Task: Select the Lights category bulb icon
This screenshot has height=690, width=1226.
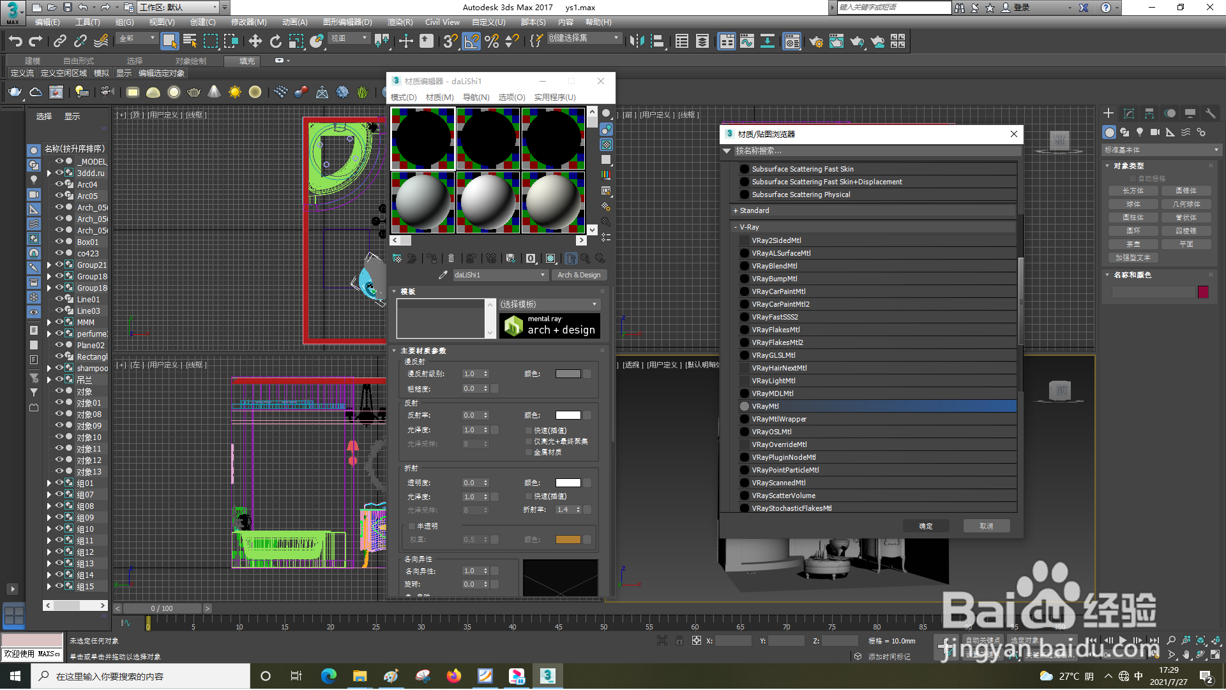Action: (x=1140, y=132)
